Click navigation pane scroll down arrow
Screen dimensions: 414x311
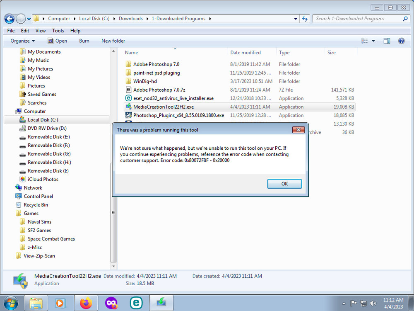tap(113, 266)
